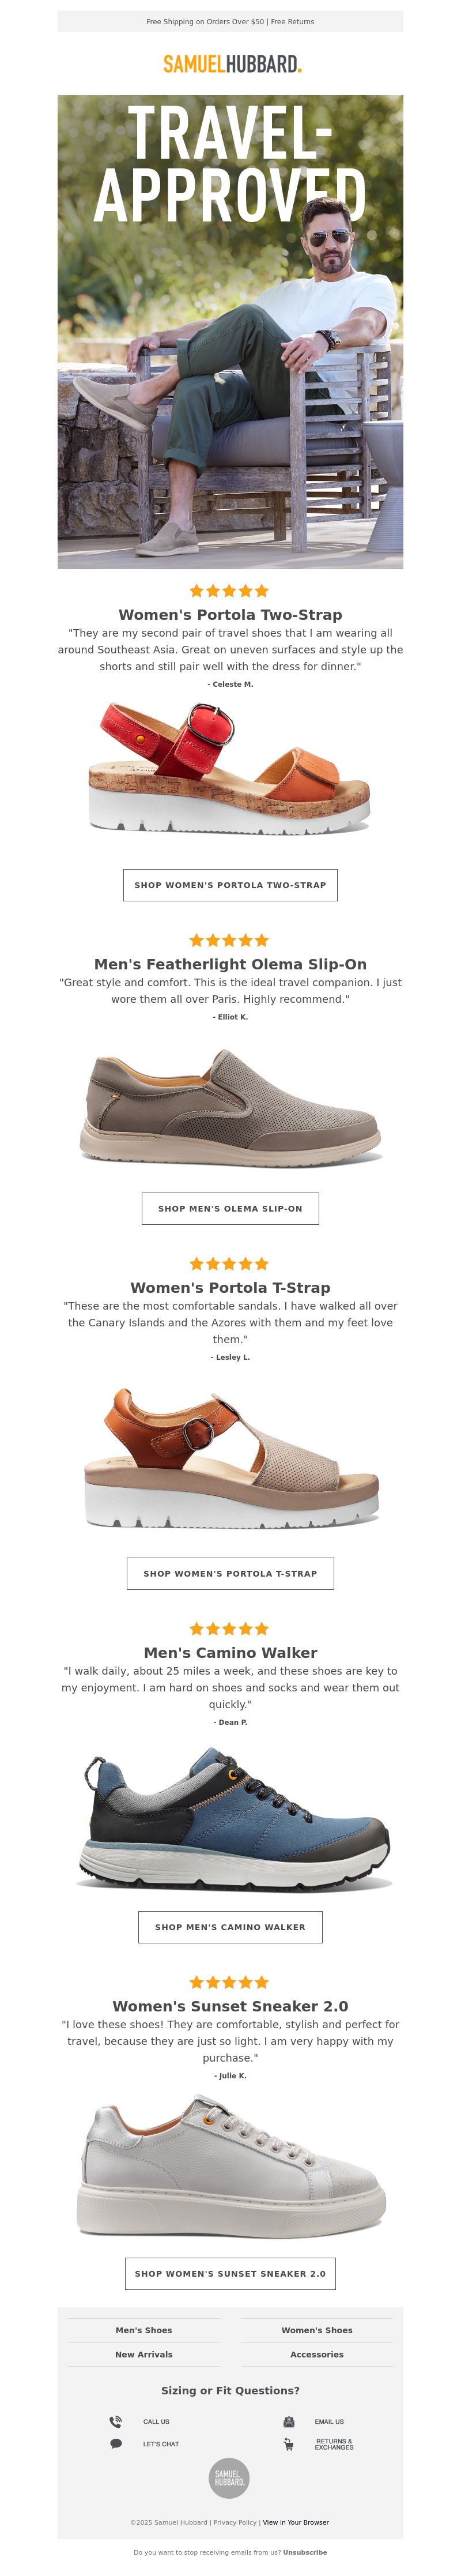461x2576 pixels.
Task: Click the Let's Chat speech bubble icon
Action: (115, 2444)
